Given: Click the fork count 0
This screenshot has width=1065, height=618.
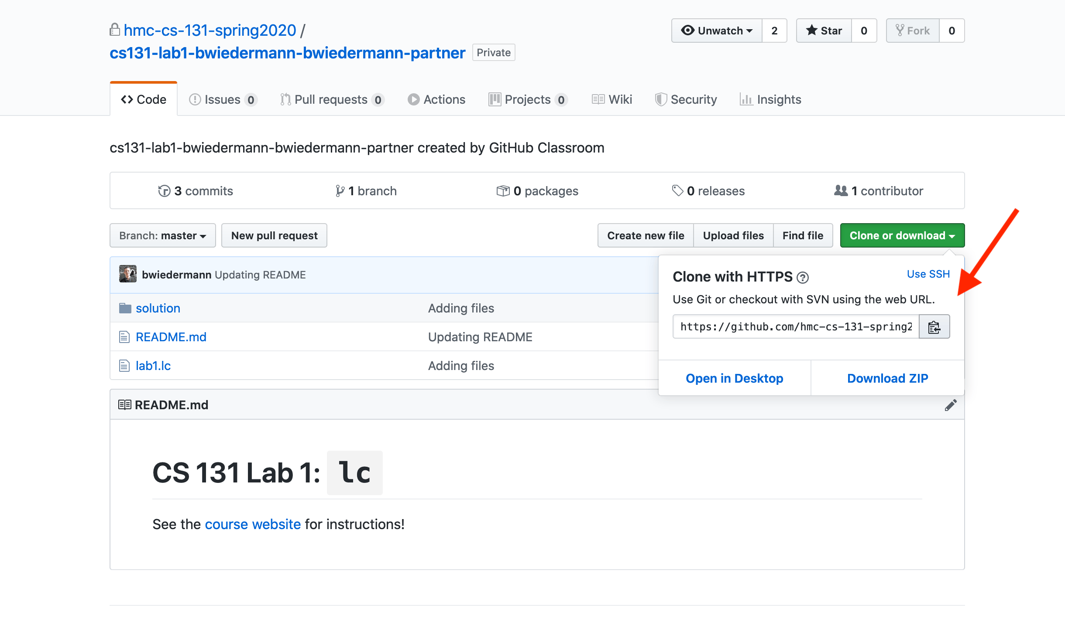Looking at the screenshot, I should [x=952, y=31].
